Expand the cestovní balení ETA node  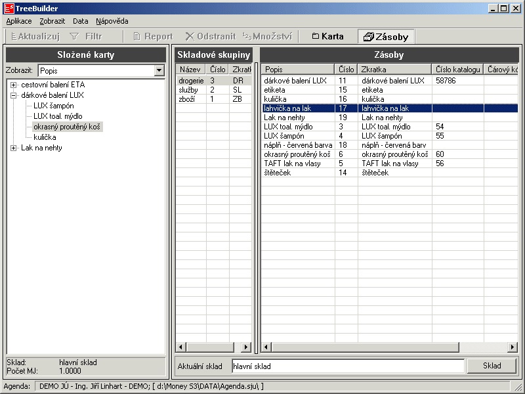(14, 85)
